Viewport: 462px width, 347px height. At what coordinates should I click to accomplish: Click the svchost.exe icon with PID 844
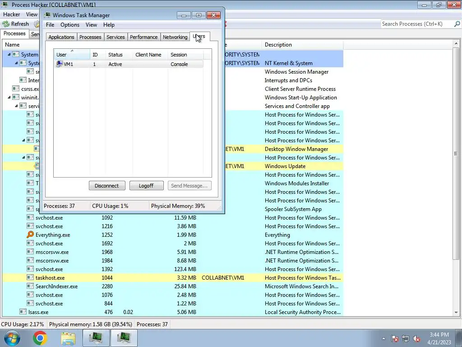pyautogui.click(x=30, y=303)
